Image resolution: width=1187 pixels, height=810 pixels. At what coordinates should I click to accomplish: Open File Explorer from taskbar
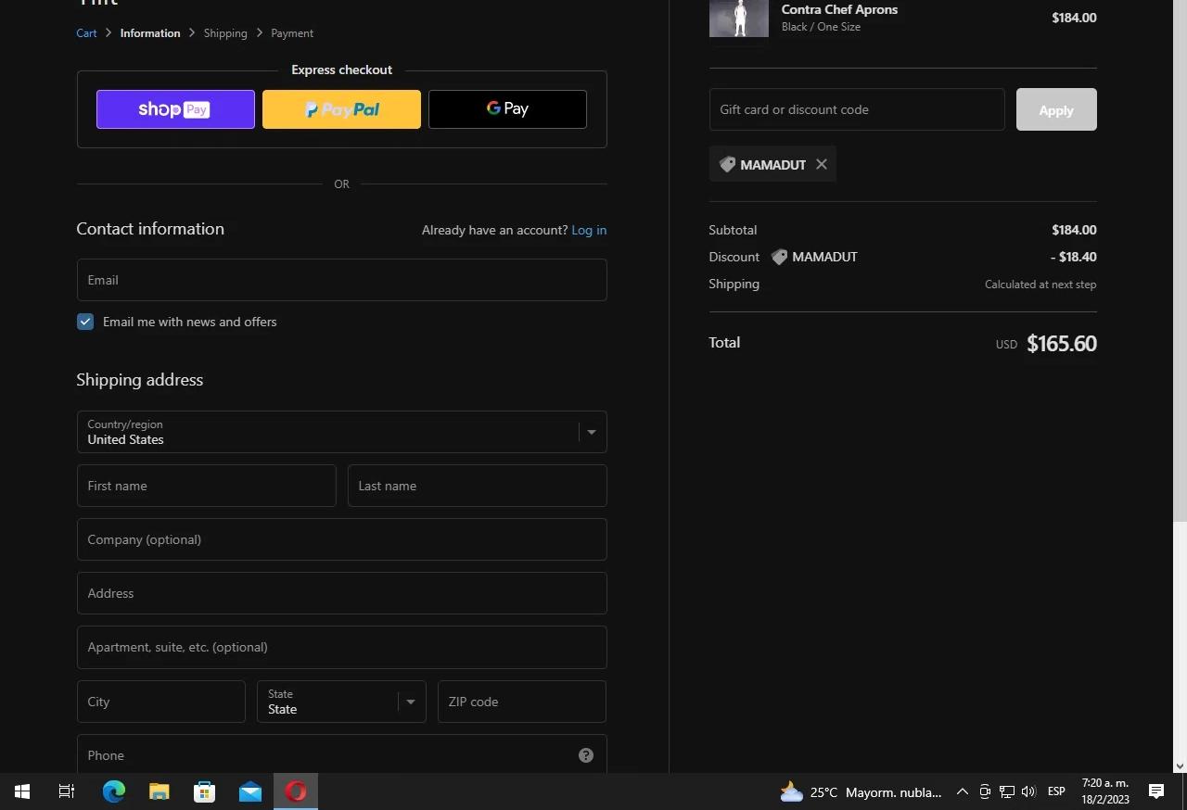coord(159,791)
